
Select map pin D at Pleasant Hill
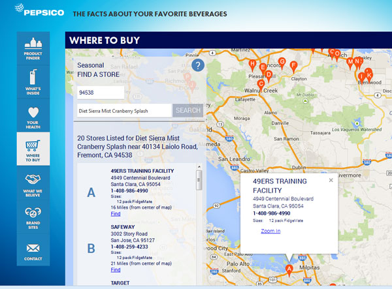[269, 76]
